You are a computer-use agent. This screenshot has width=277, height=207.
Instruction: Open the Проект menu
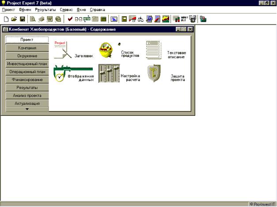click(8, 10)
